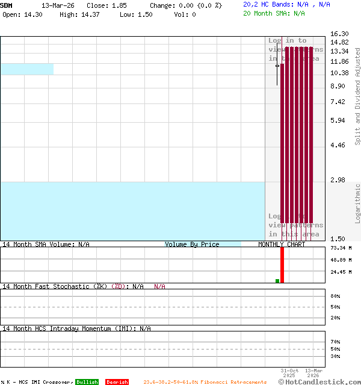Click the tall red volume bar
This screenshot has height=385, width=361.
point(282,265)
